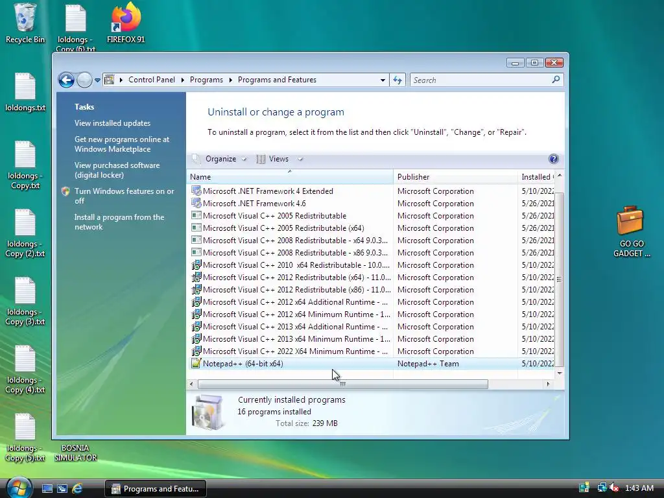Select loldongs - Copy (4).txt desktop file
The height and width of the screenshot is (498, 664).
25,370
